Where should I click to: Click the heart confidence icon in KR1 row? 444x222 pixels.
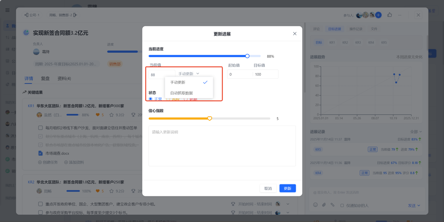point(98,115)
